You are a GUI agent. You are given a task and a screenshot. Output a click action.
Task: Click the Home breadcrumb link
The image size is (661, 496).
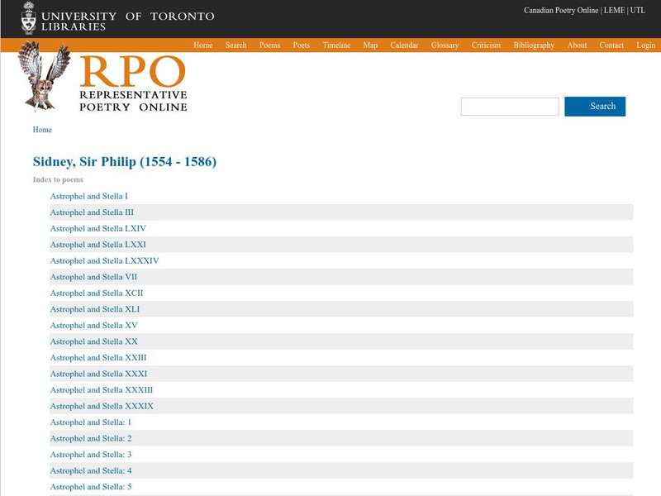pos(42,130)
